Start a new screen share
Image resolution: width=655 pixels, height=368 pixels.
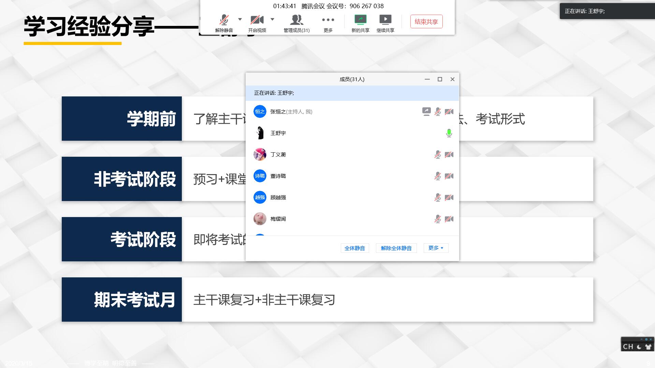click(x=360, y=20)
